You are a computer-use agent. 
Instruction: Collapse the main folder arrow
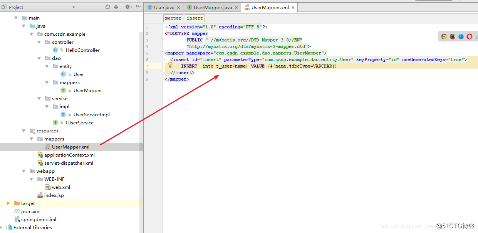point(16,18)
